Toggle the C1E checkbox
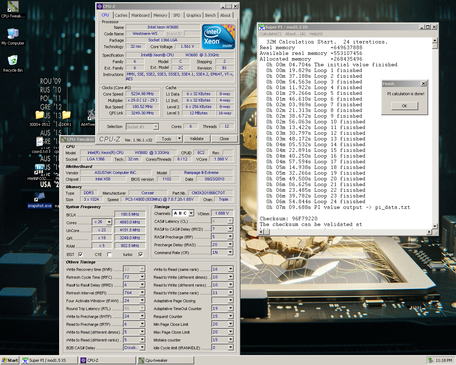 109,255
